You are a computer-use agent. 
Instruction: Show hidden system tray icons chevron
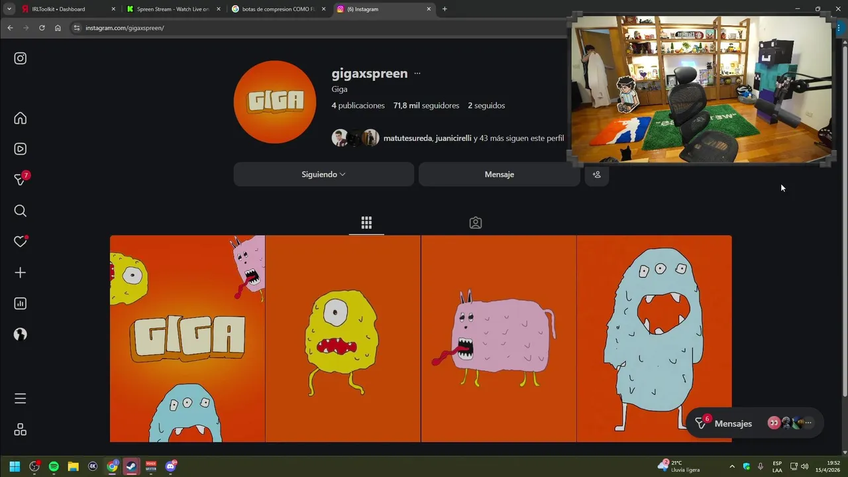click(732, 466)
